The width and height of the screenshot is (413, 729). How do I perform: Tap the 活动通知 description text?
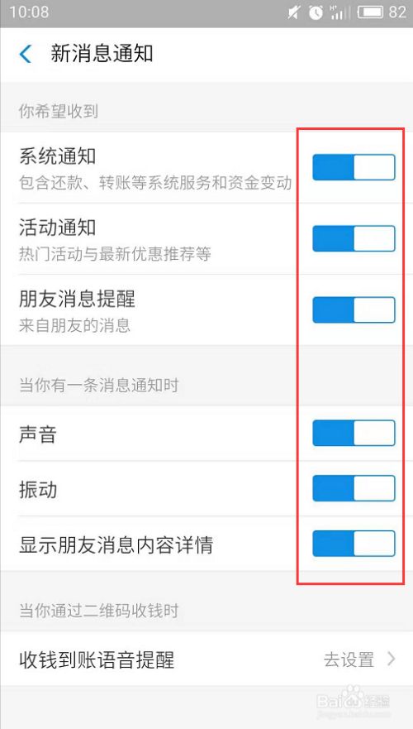(x=115, y=254)
